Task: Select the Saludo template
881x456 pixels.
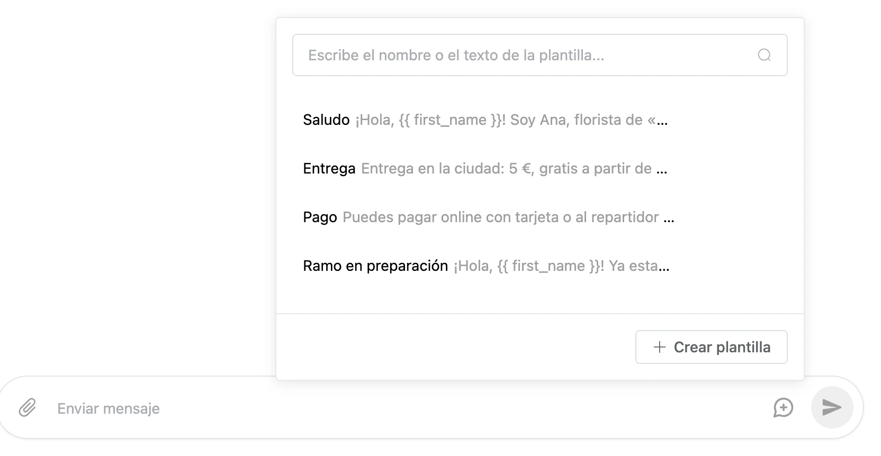Action: point(540,120)
